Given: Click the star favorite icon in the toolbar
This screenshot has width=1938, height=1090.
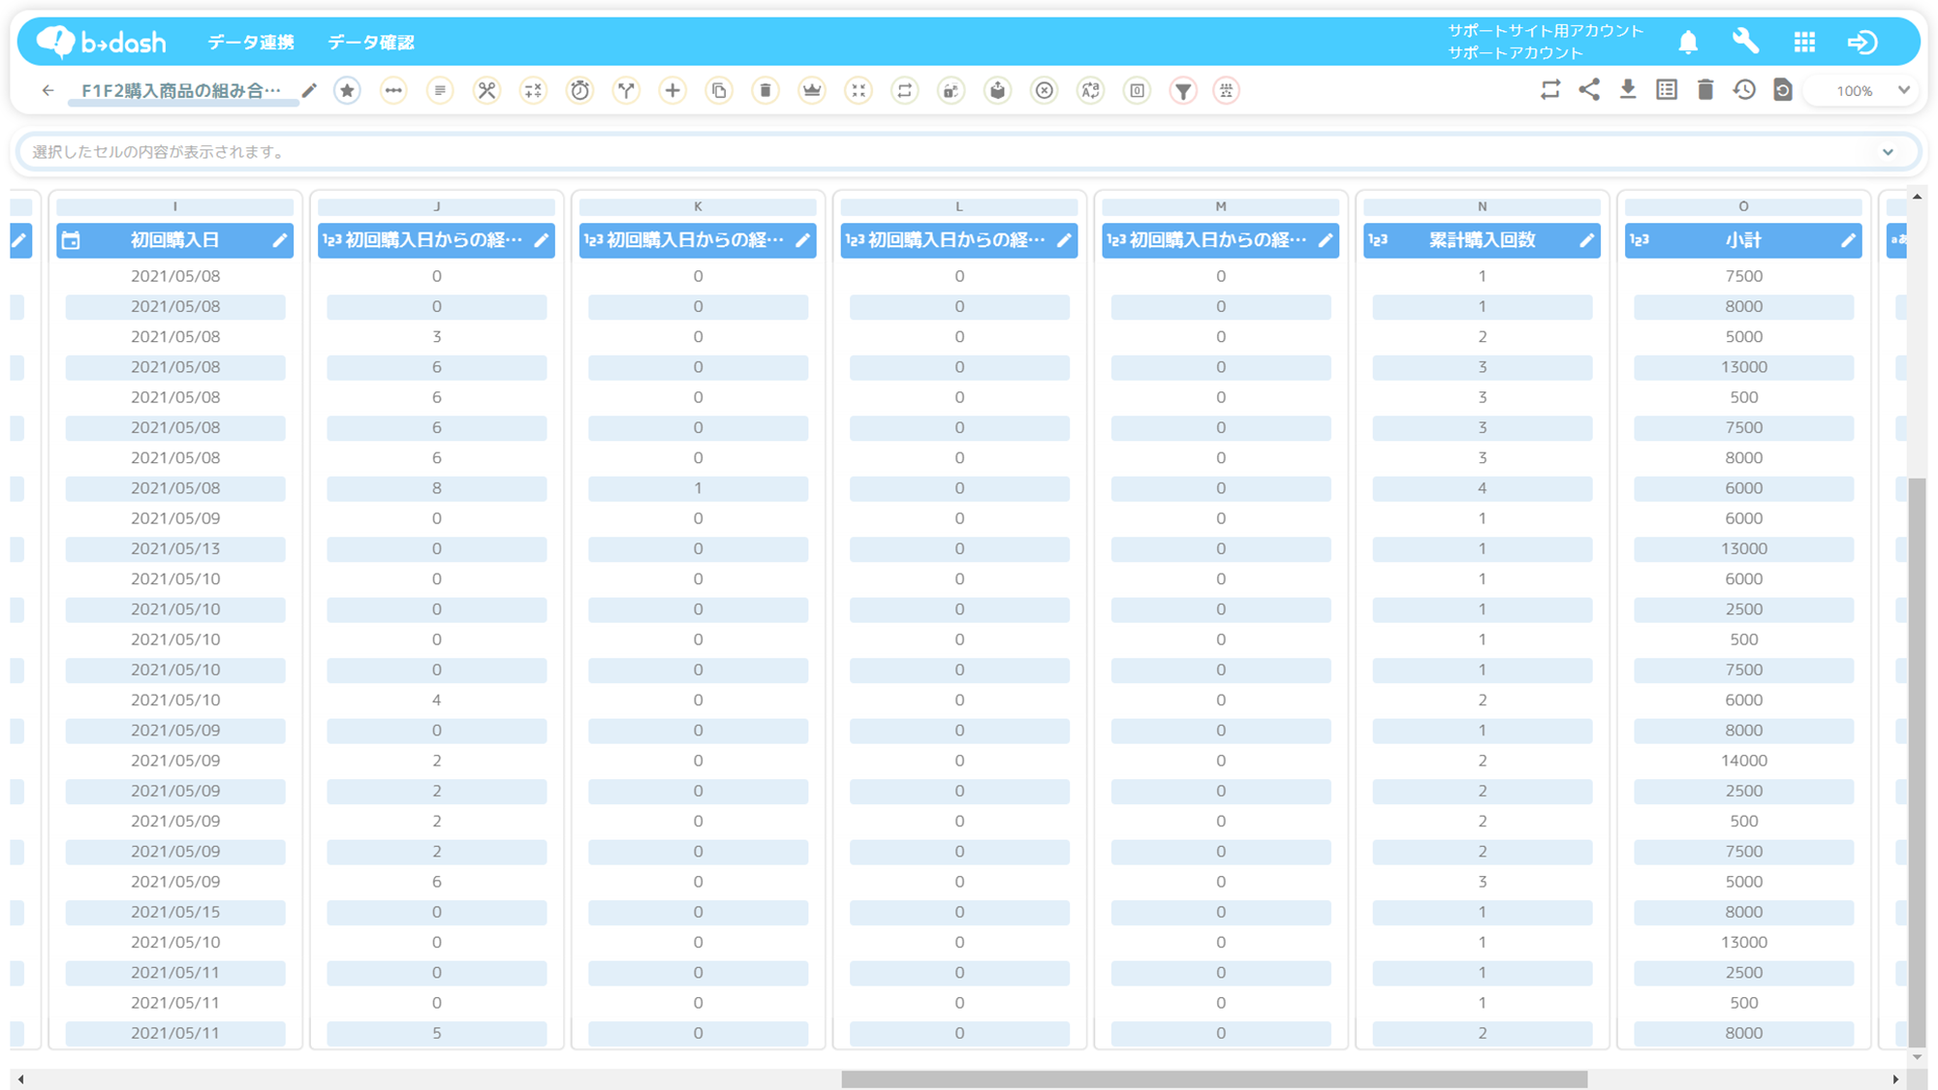Looking at the screenshot, I should point(347,90).
